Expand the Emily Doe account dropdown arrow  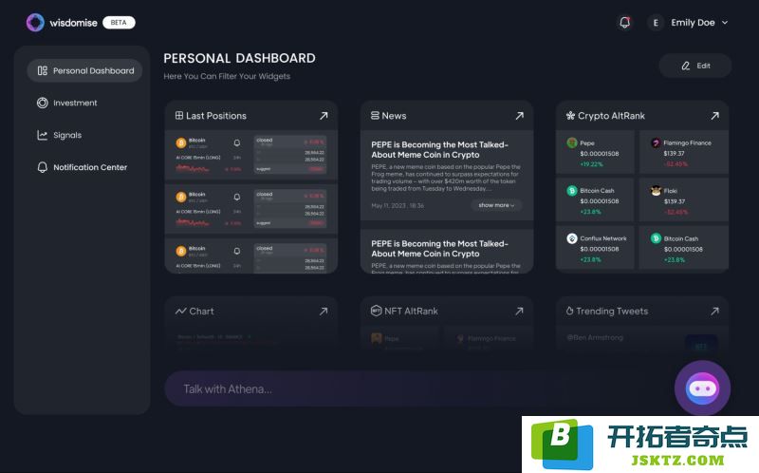[725, 23]
